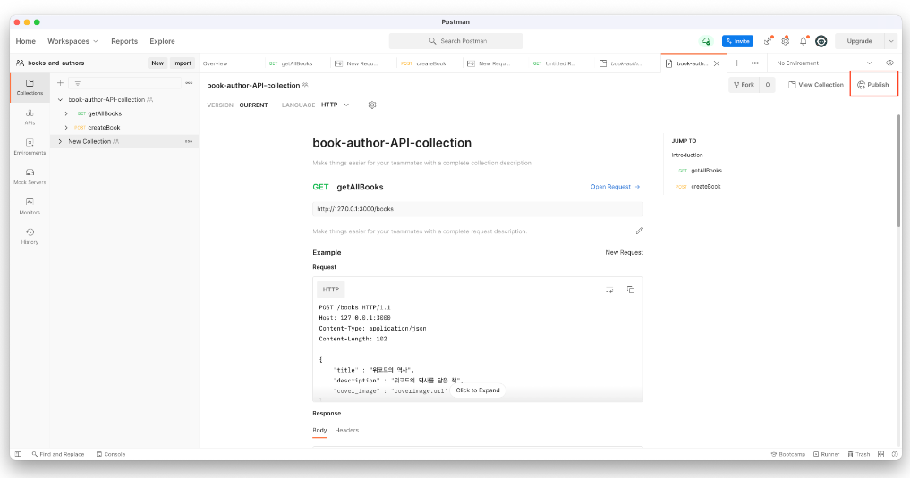Click the documentation vertical scrollbar

[899, 171]
